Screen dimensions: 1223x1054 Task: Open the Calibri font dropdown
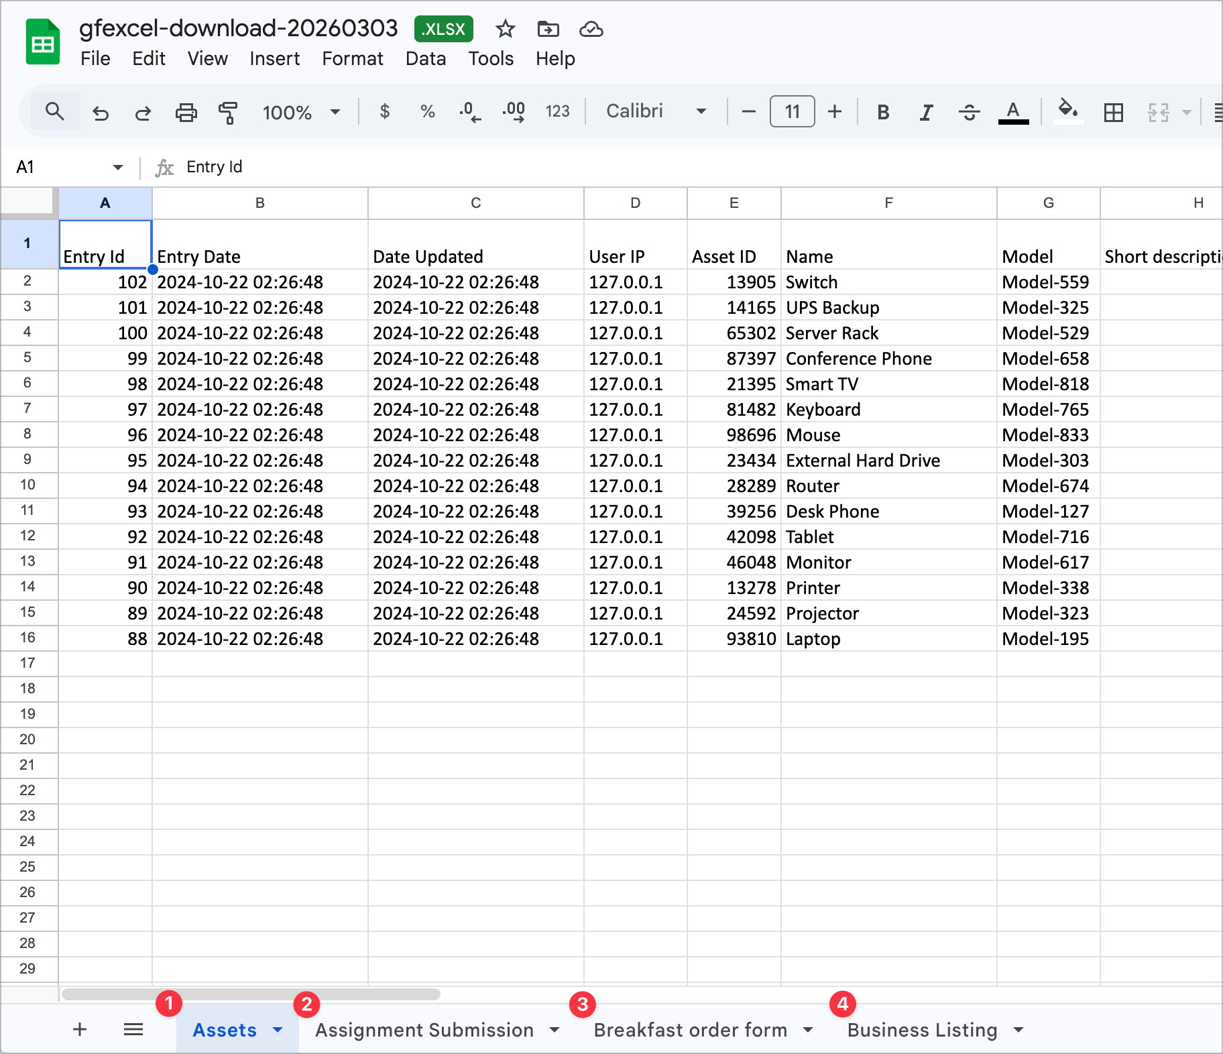pyautogui.click(x=654, y=111)
